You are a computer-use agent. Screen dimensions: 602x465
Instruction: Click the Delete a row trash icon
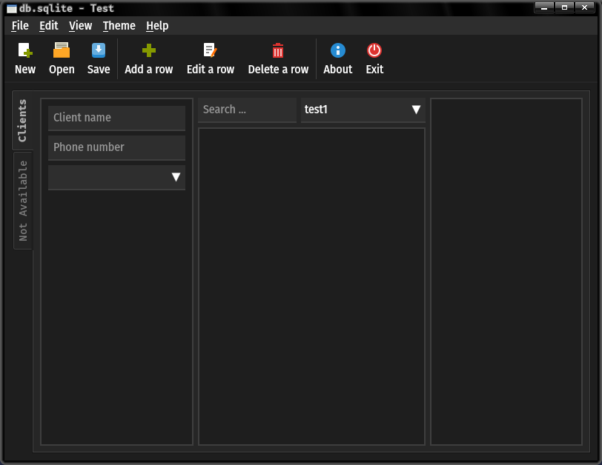tap(278, 50)
